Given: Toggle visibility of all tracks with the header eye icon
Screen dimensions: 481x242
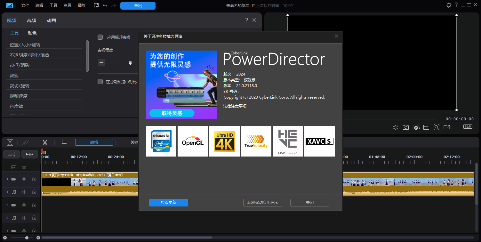Looking at the screenshot, I should click(24, 167).
